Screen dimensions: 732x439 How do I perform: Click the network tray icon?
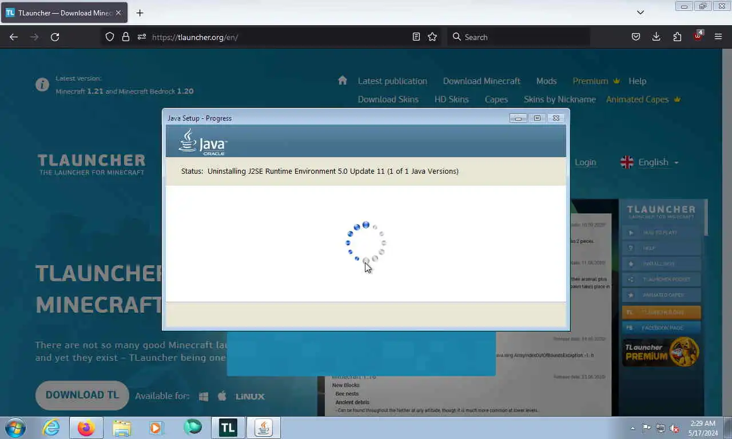click(661, 428)
